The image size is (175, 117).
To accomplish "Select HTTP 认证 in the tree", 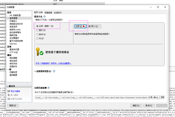I will pyautogui.click(x=14, y=52).
